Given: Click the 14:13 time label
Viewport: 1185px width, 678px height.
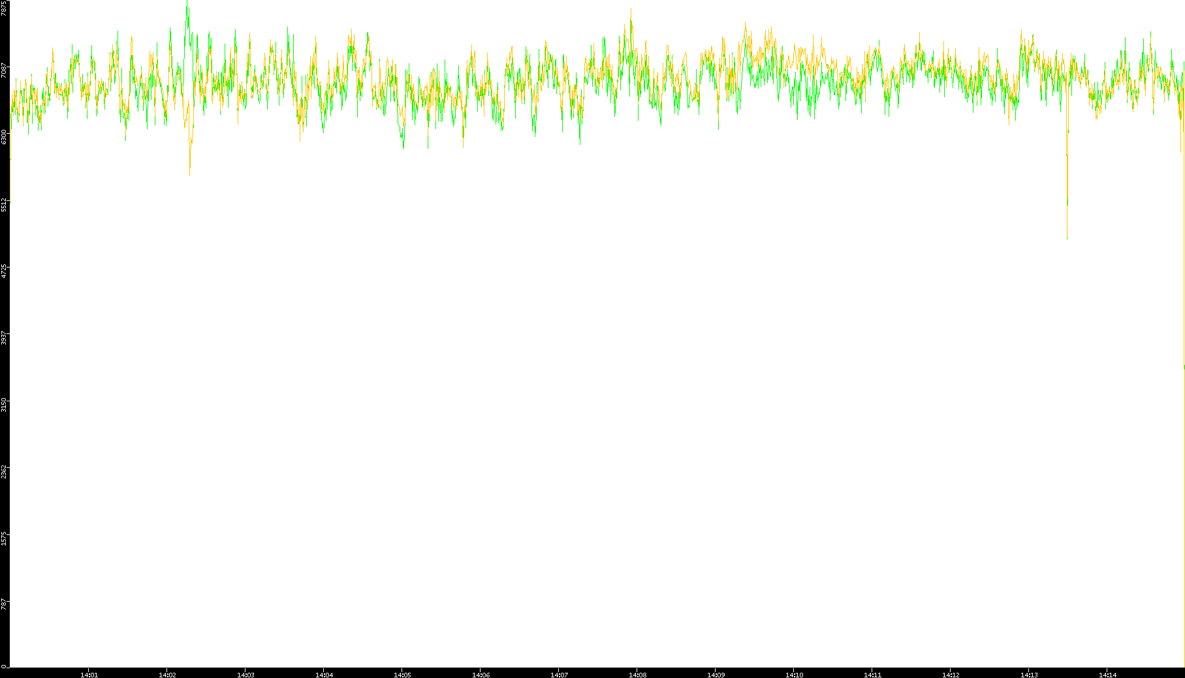Looking at the screenshot, I should 1029,675.
